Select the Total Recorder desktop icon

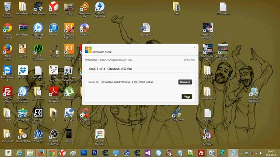click(x=207, y=137)
